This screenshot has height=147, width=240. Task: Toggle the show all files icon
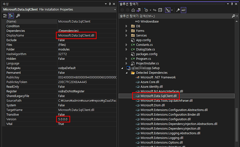pos(168,10)
